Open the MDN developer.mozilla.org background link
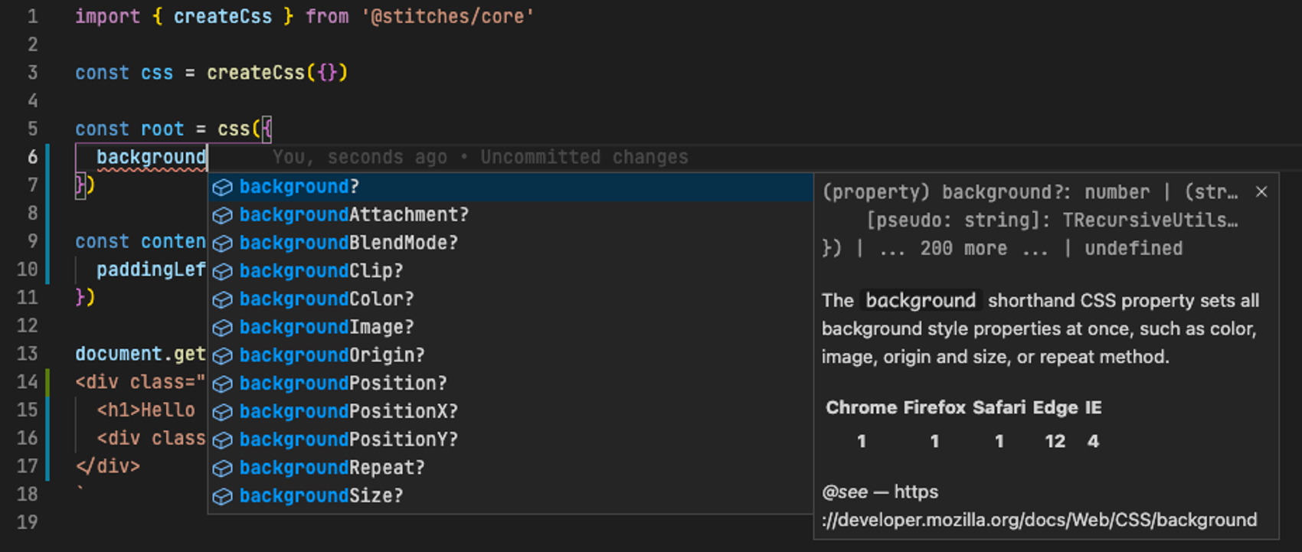This screenshot has width=1302, height=552. 1039,520
